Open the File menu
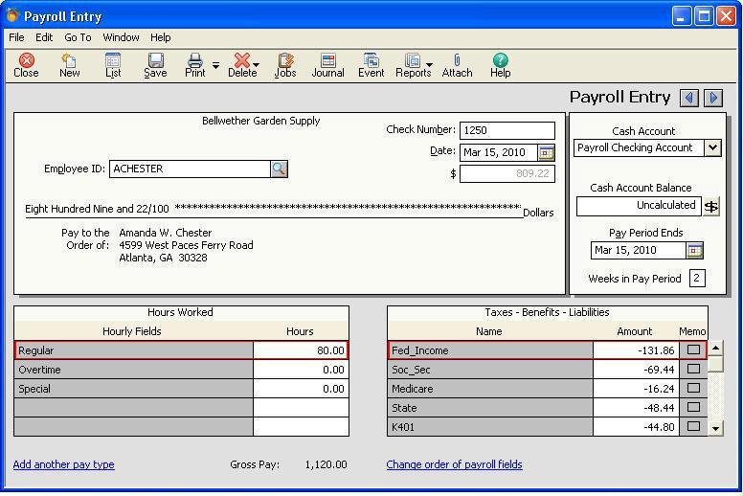Viewport: 743px width, 496px height. tap(16, 37)
